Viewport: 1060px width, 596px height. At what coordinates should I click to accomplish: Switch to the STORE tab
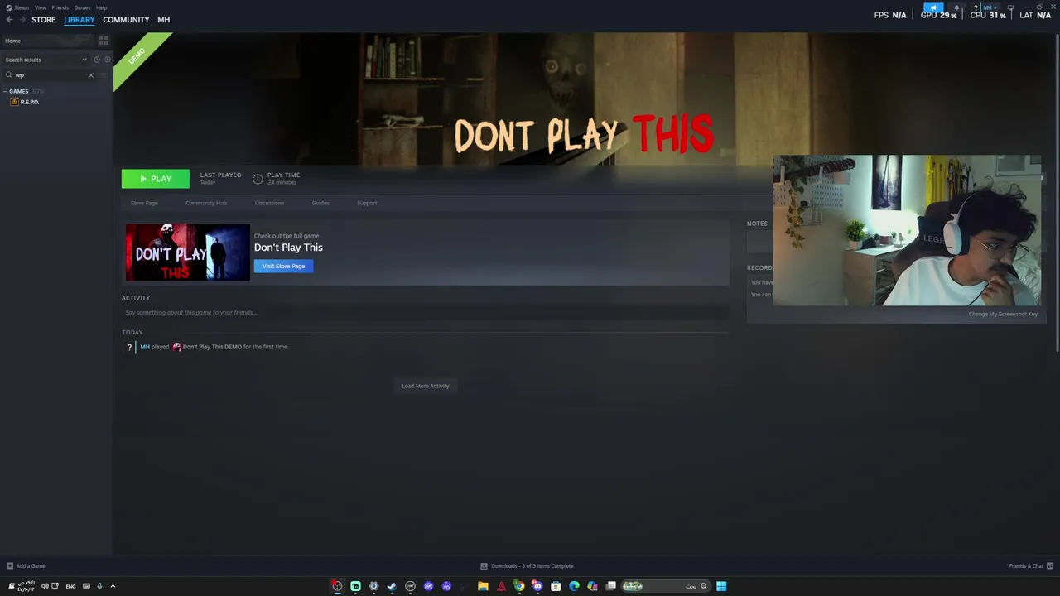(44, 20)
